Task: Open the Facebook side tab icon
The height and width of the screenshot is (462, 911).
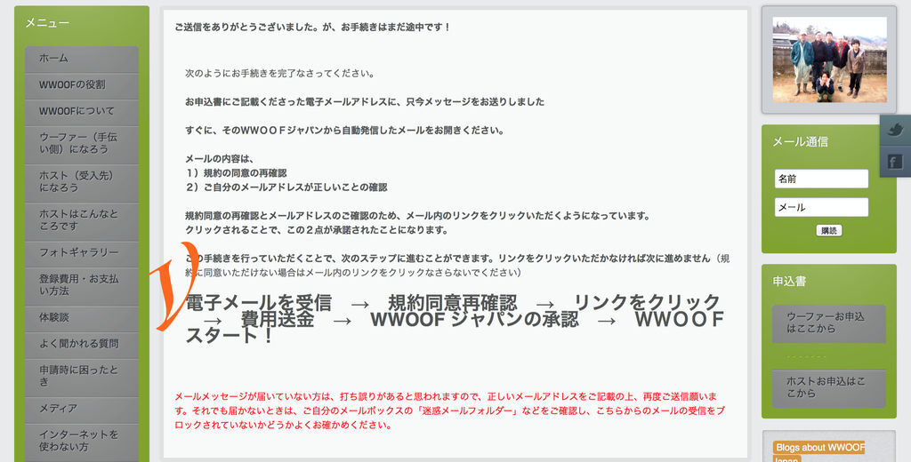Action: tap(895, 162)
